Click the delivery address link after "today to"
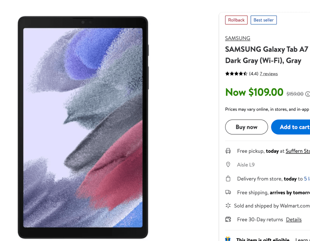310x241 pixels. coord(307,179)
